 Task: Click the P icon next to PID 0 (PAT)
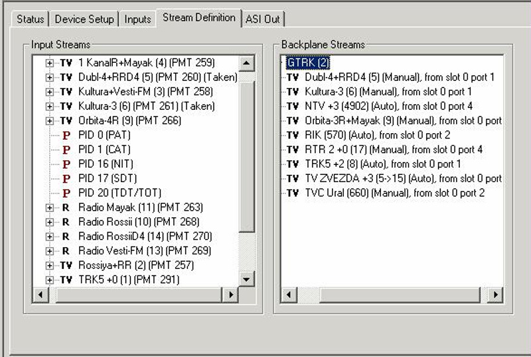pyautogui.click(x=66, y=135)
